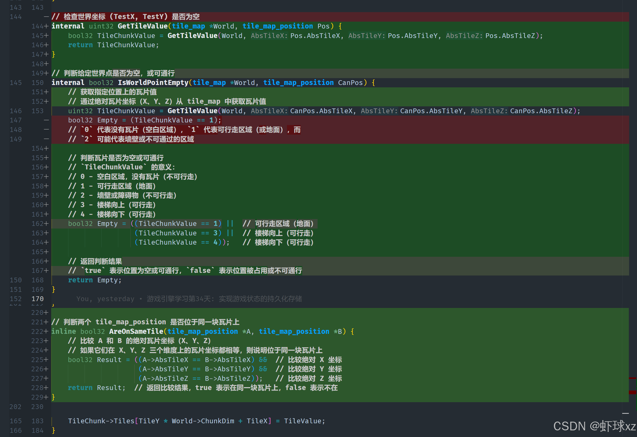Screen dimensions: 637x437
Task: Click the removed comment '`2` 可能代表墙壁或不可通过的区域'
Action: click(x=131, y=139)
